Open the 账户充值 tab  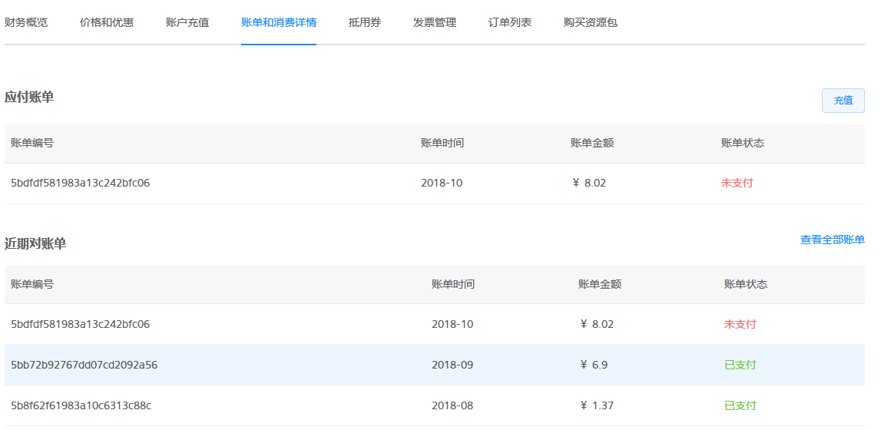pos(187,23)
